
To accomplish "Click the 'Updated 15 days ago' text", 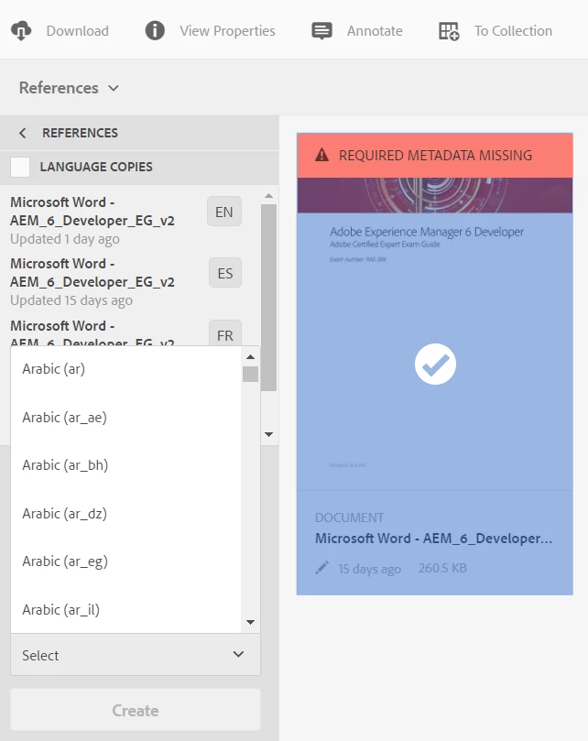I will coord(71,300).
